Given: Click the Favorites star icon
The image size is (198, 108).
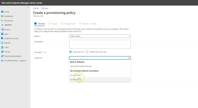Looking at the screenshot, I should click(x=2, y=25).
